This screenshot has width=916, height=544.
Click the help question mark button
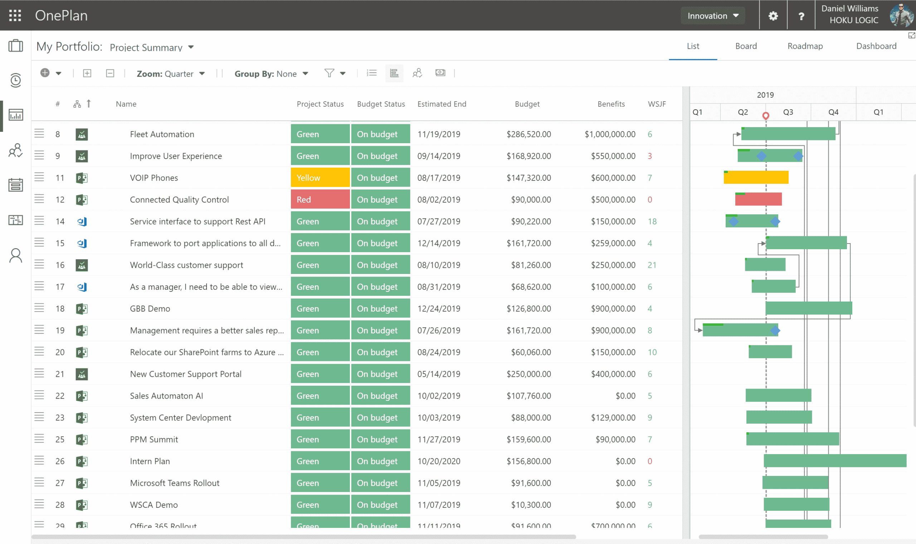click(x=801, y=15)
